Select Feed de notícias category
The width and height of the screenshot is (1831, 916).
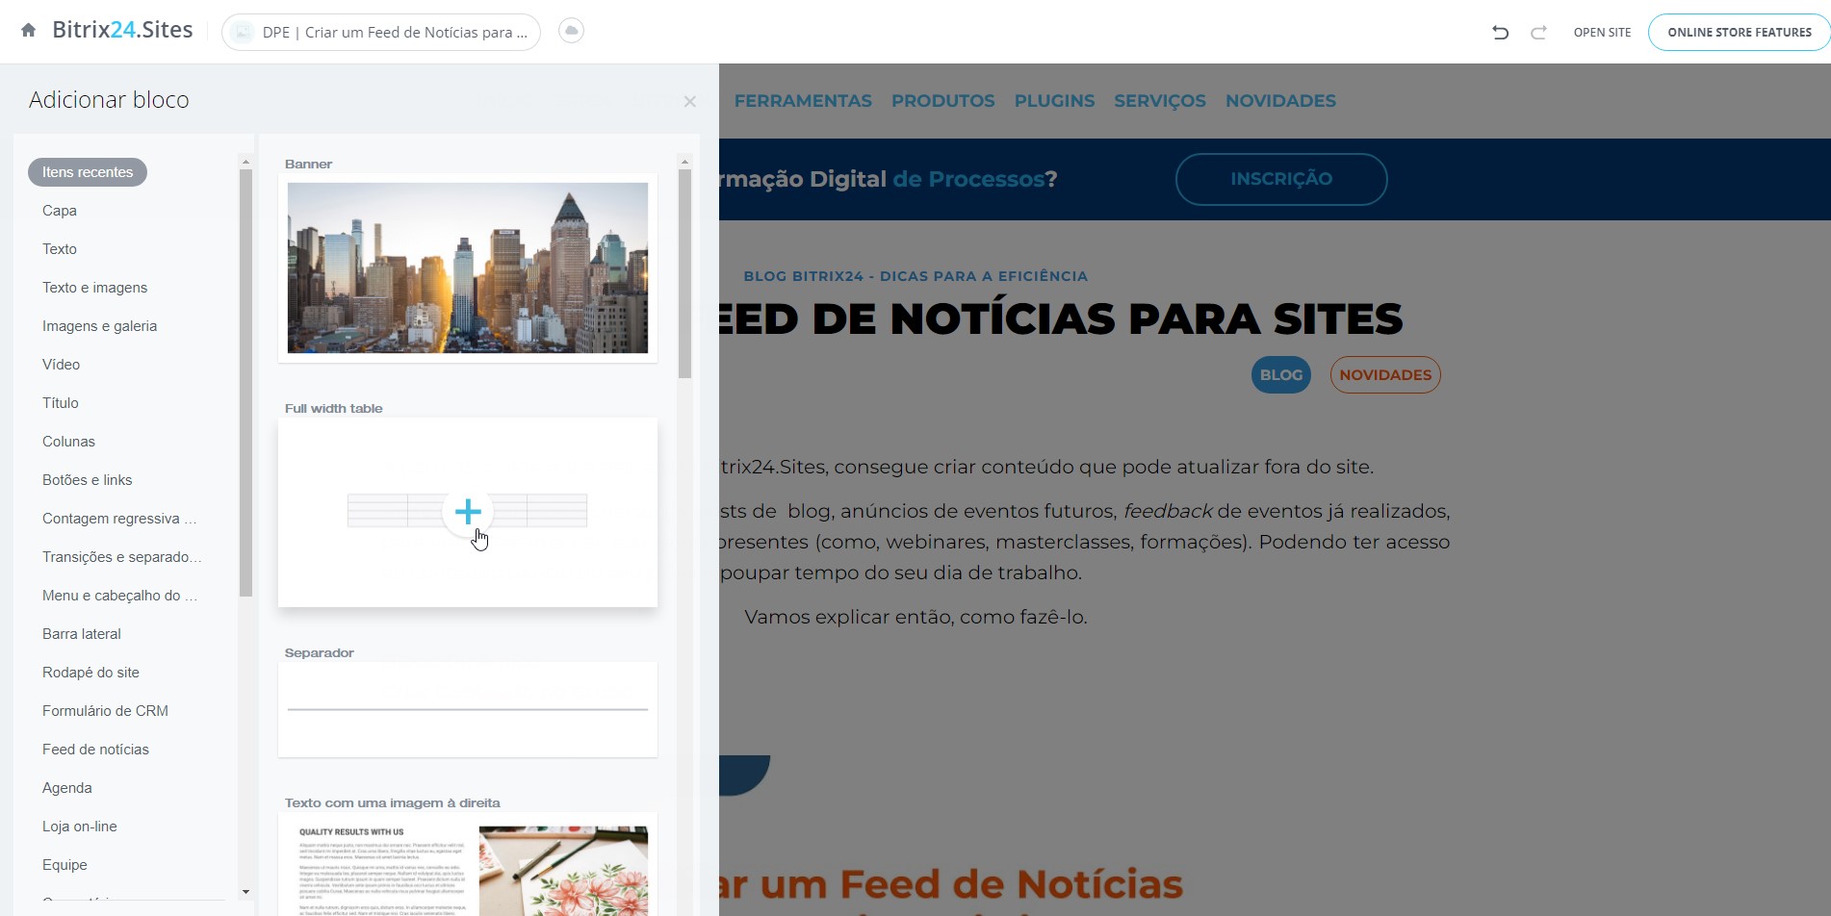pos(96,750)
